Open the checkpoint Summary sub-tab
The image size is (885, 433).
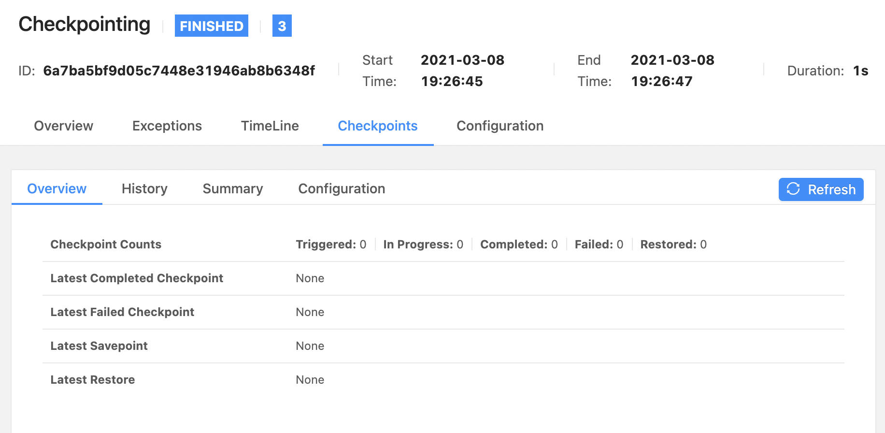tap(232, 189)
